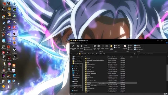Open the Easy access dropdown

click(117, 47)
